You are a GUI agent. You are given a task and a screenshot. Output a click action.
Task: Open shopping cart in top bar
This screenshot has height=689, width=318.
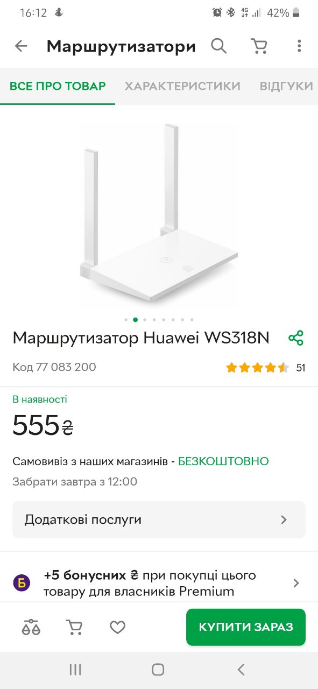[x=259, y=46]
